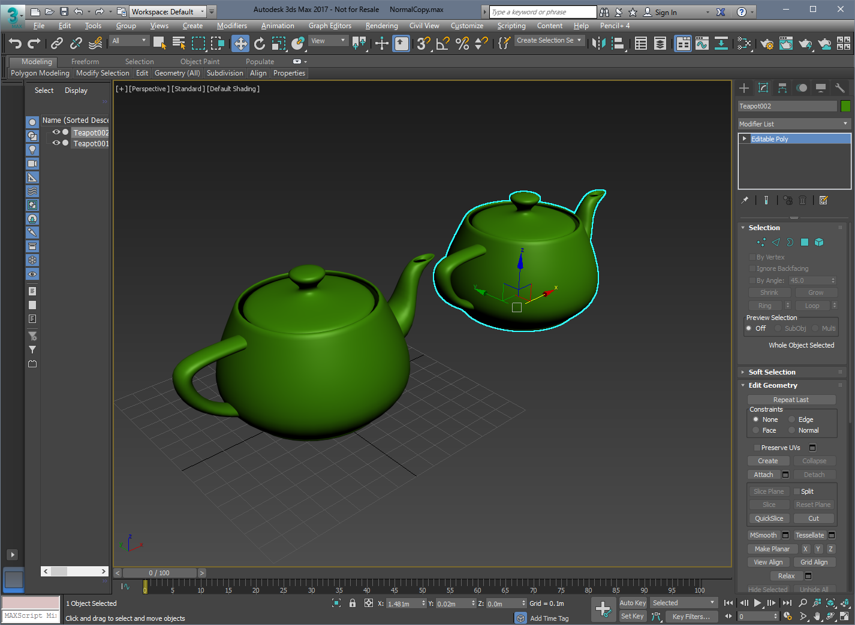Image resolution: width=855 pixels, height=625 pixels.
Task: Open the Create Selection Set dropdown
Action: 549,40
